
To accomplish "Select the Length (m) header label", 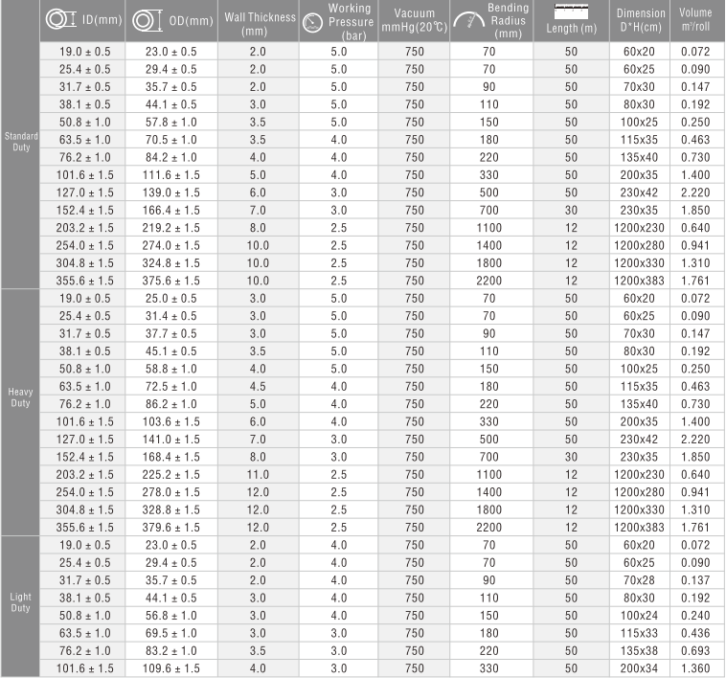I will click(x=572, y=28).
